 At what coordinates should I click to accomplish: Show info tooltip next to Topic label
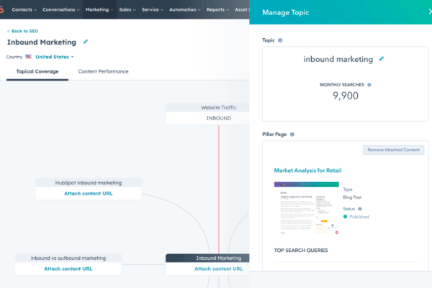tap(280, 40)
